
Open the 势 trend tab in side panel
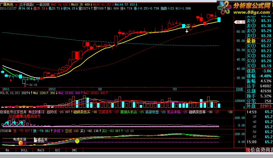pyautogui.click(x=263, y=150)
